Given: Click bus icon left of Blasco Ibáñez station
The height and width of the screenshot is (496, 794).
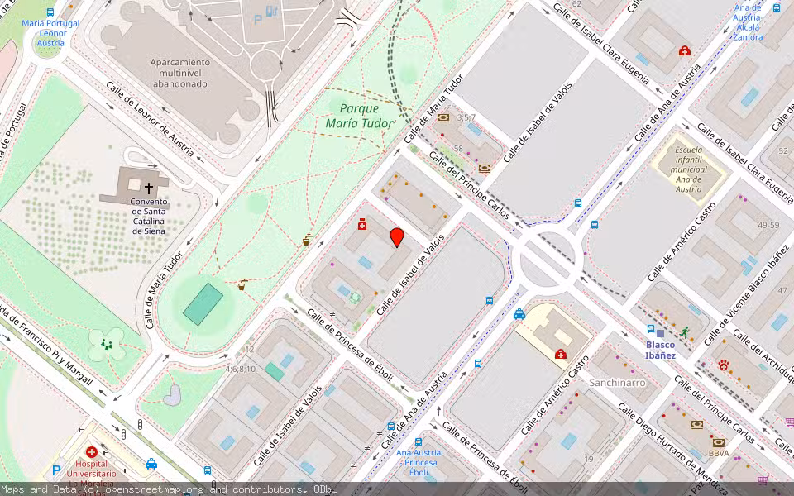Looking at the screenshot, I should tap(651, 329).
